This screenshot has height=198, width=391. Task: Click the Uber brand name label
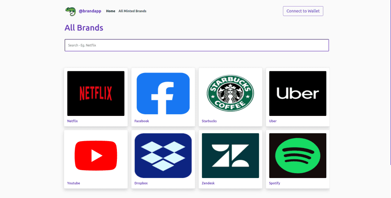(273, 121)
